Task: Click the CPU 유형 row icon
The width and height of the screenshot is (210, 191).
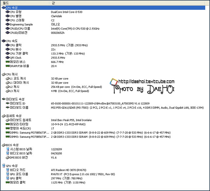Action: click(8, 12)
